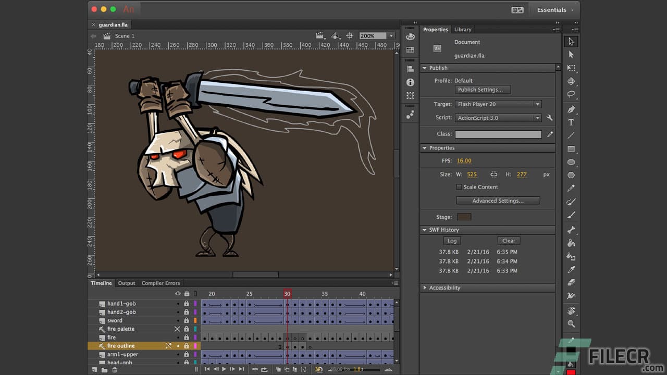Image resolution: width=667 pixels, height=375 pixels.
Task: Select the Text tool
Action: coord(571,123)
